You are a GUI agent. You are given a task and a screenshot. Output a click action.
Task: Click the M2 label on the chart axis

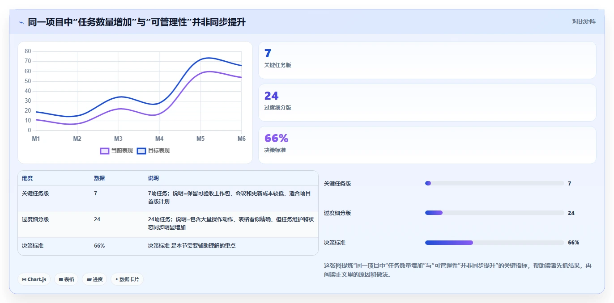tap(77, 139)
